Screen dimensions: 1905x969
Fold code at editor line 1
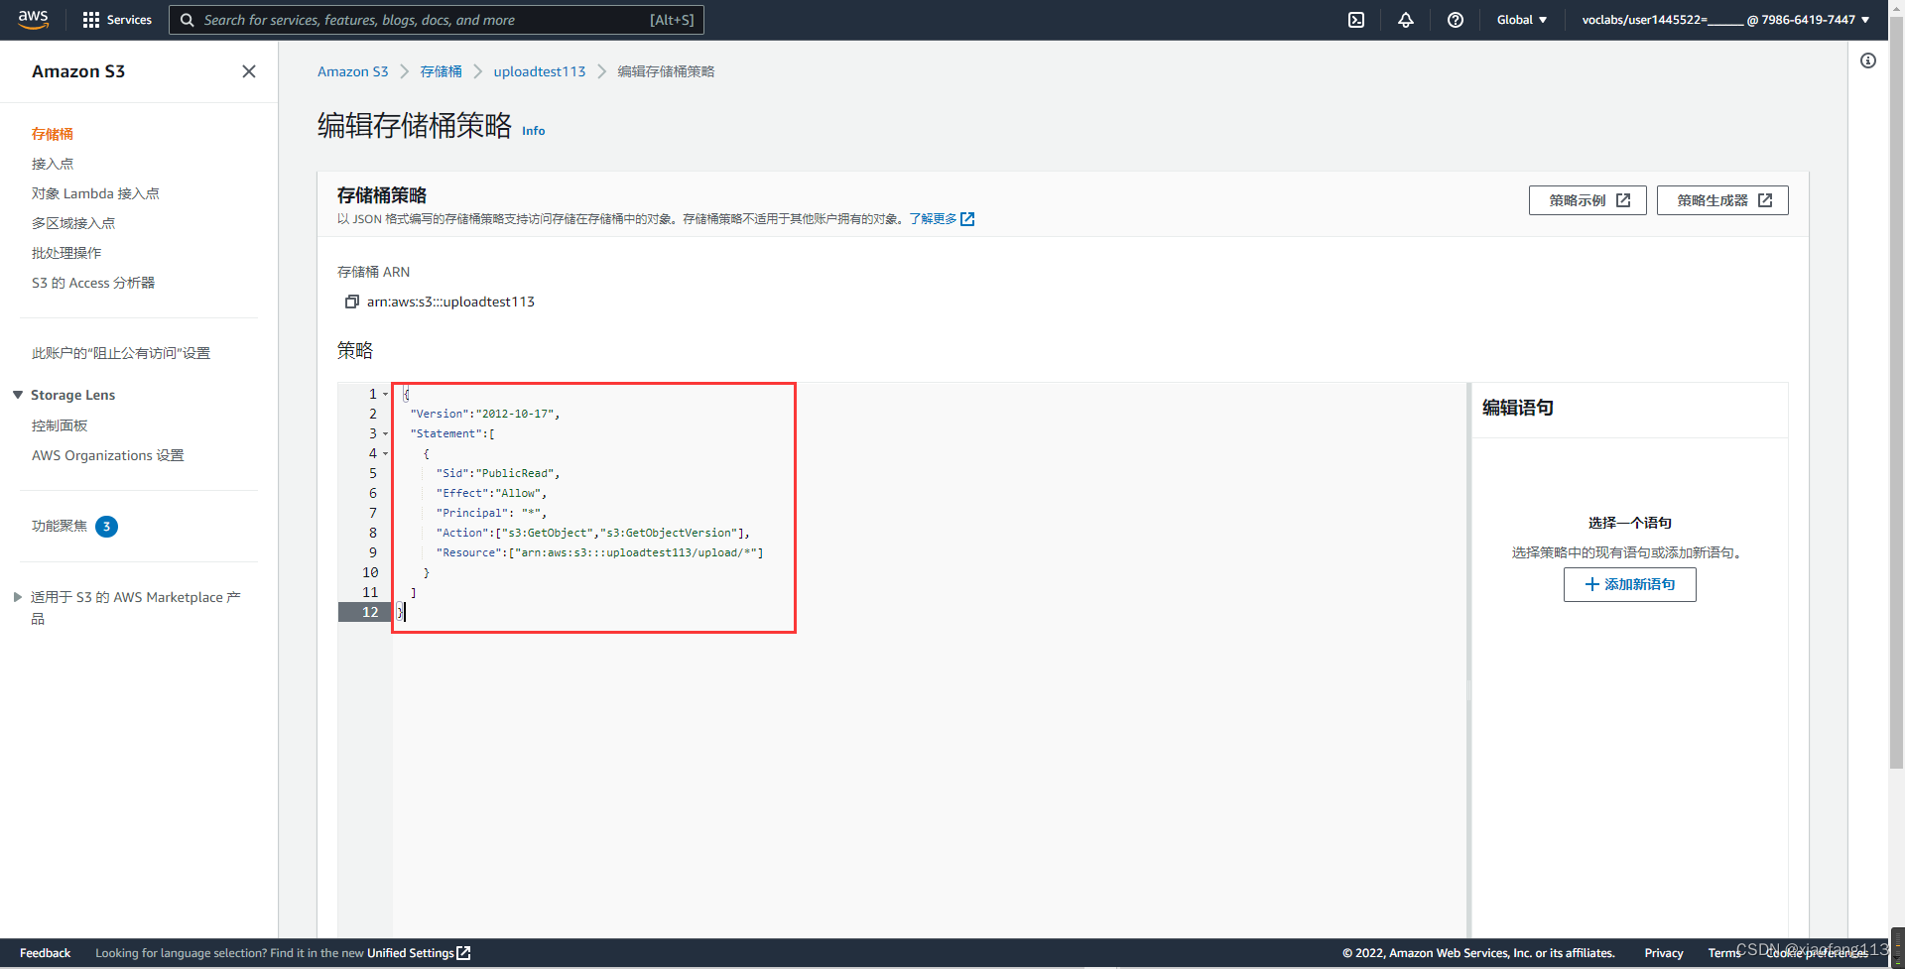tap(385, 394)
